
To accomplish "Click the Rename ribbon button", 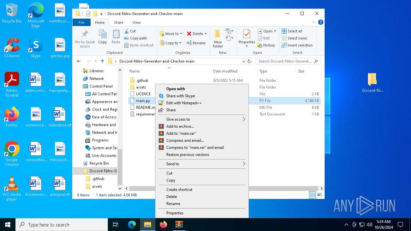I will point(196,43).
